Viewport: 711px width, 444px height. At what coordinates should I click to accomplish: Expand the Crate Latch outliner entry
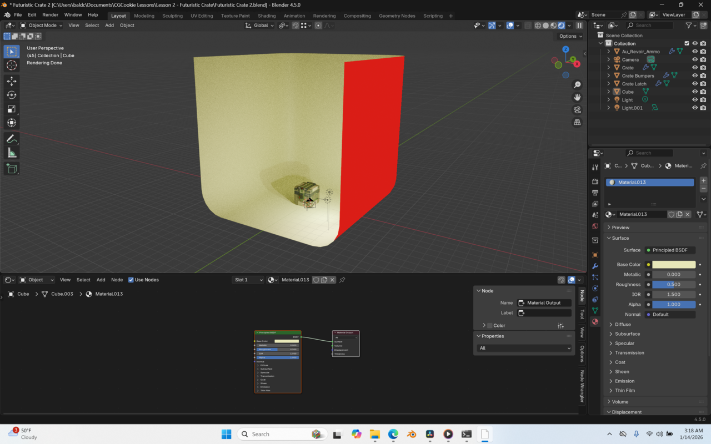pyautogui.click(x=608, y=83)
